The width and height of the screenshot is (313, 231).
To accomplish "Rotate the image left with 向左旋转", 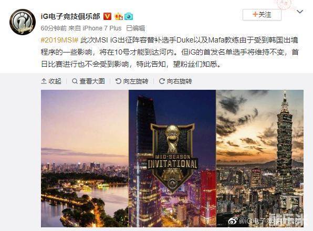I will tap(132, 81).
